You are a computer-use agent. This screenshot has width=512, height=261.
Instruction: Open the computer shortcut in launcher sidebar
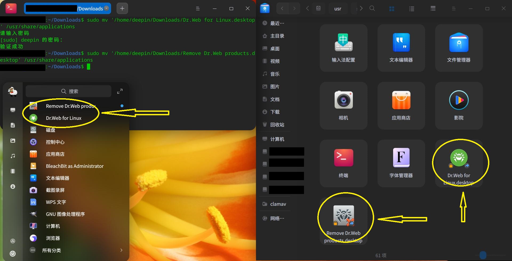13,110
